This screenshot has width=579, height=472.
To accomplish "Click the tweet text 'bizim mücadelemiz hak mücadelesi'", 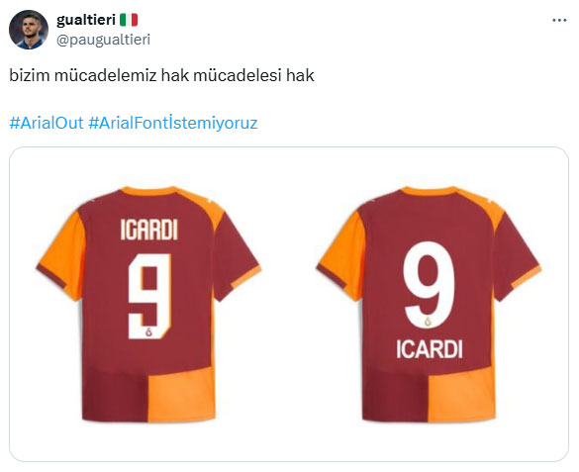I will coord(145,75).
